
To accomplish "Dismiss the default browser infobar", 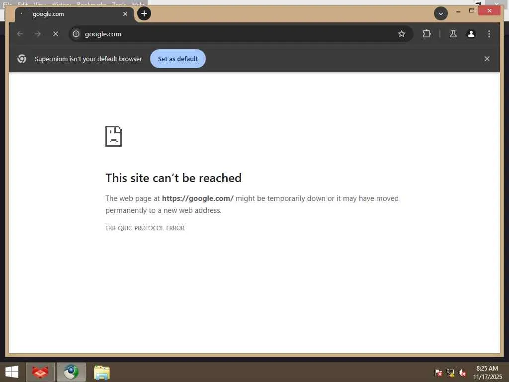I will tap(487, 59).
